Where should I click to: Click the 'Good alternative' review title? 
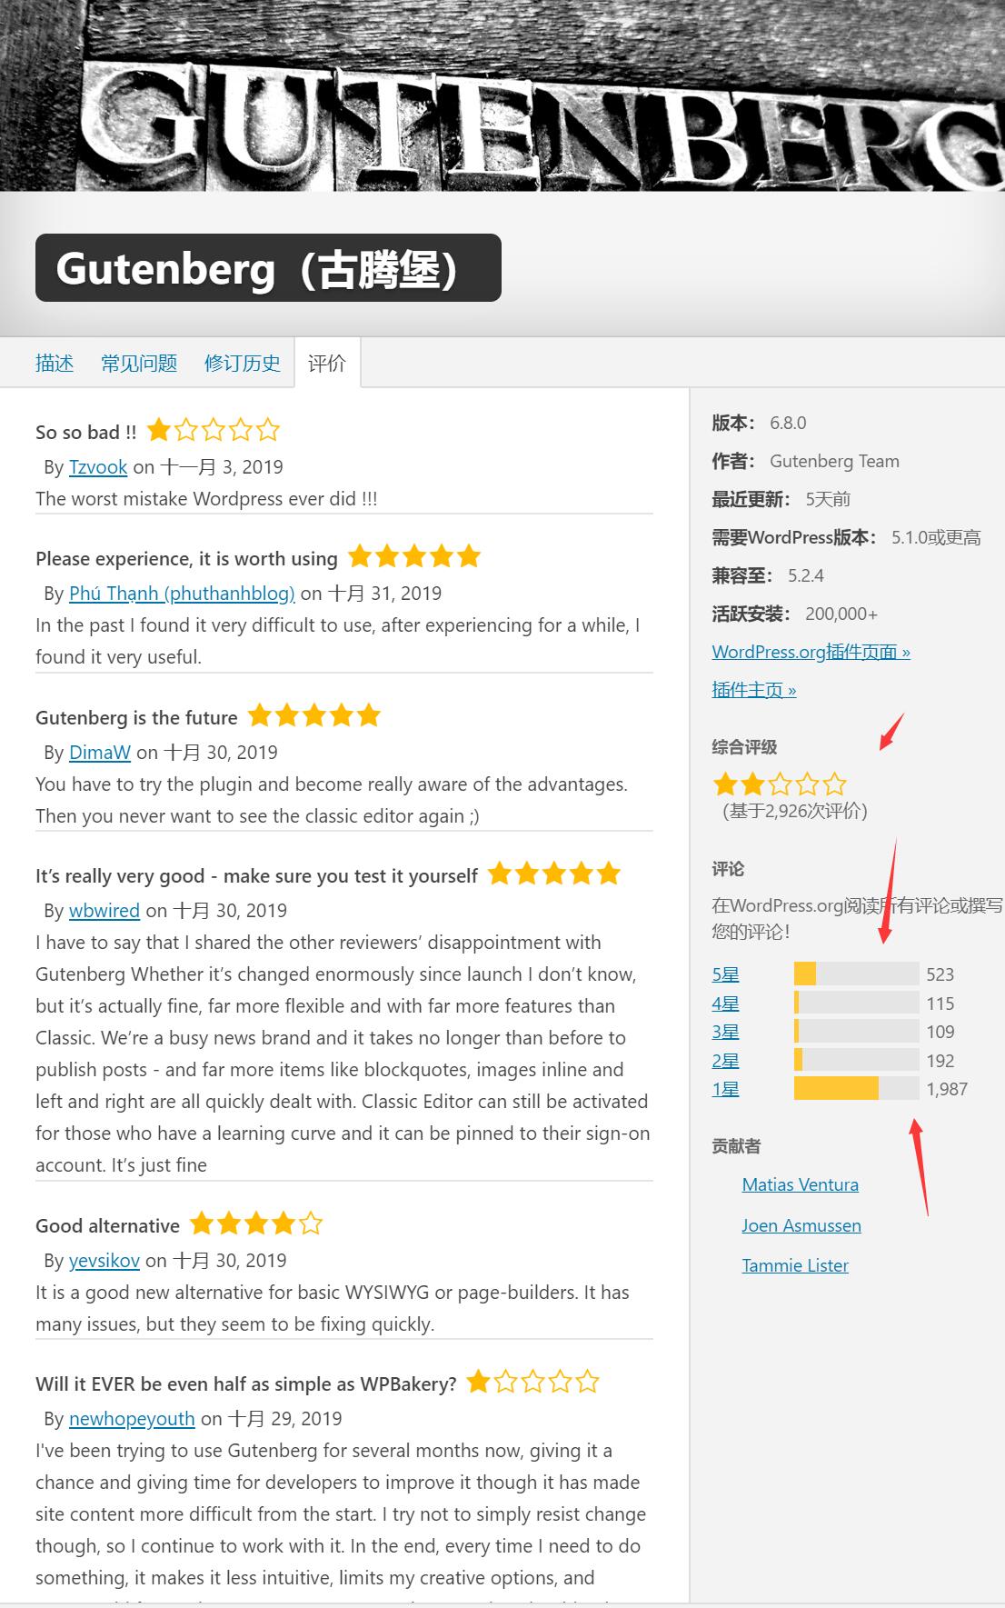[x=108, y=1226]
